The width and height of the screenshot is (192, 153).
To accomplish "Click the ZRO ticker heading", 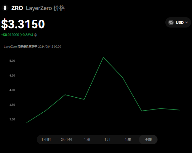I will click(x=17, y=8).
